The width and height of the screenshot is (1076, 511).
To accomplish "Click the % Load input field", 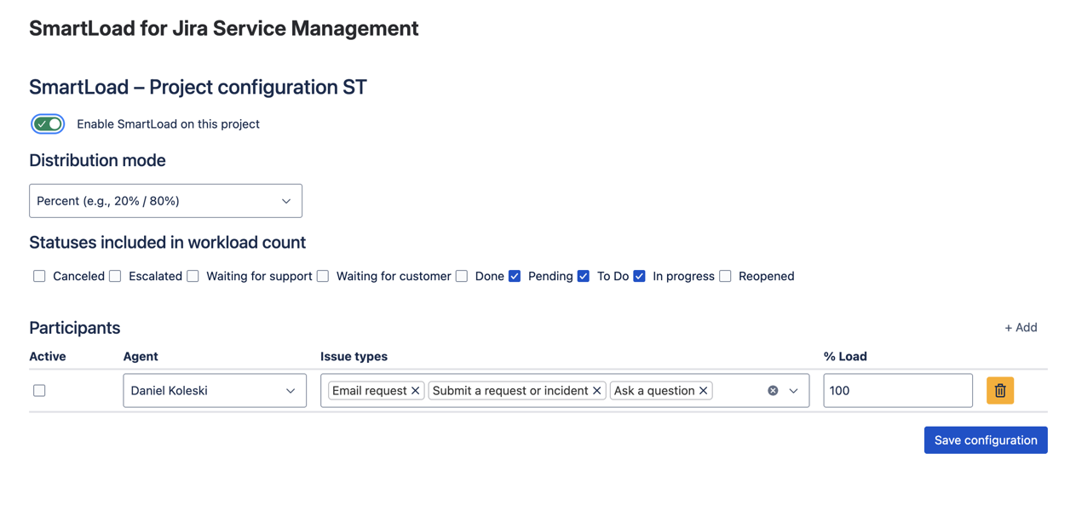I will tap(897, 391).
